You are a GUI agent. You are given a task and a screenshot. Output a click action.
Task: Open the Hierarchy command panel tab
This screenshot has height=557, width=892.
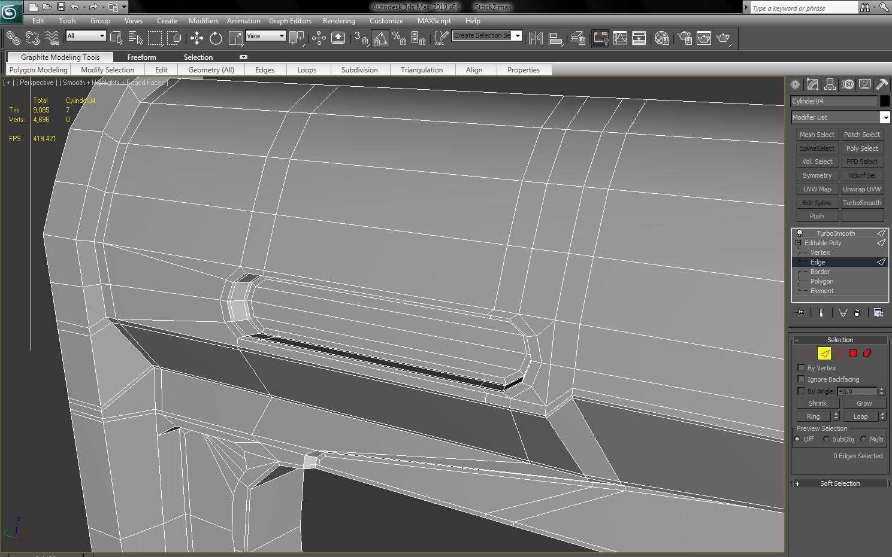point(830,84)
